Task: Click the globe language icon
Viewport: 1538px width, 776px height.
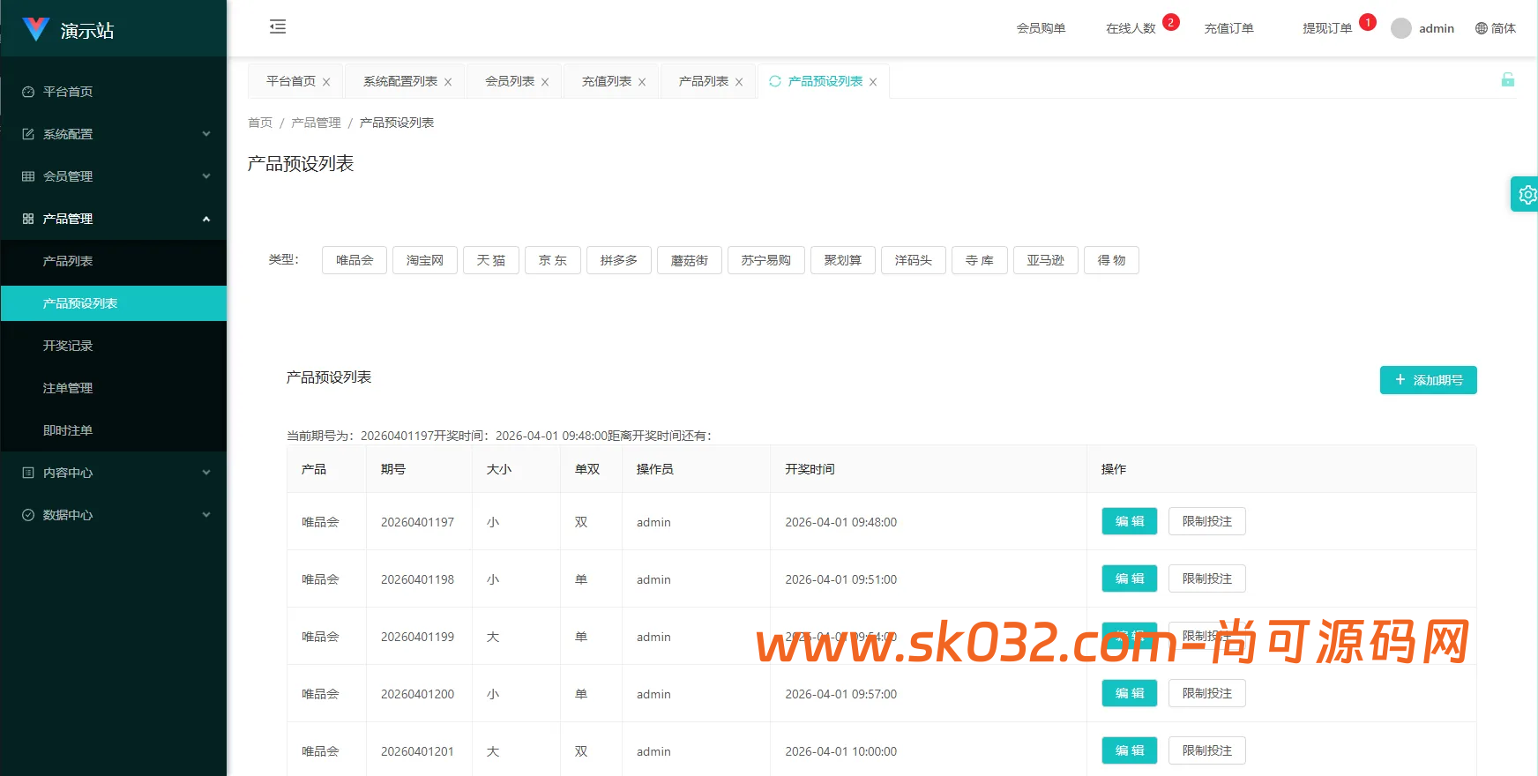Action: tap(1482, 28)
